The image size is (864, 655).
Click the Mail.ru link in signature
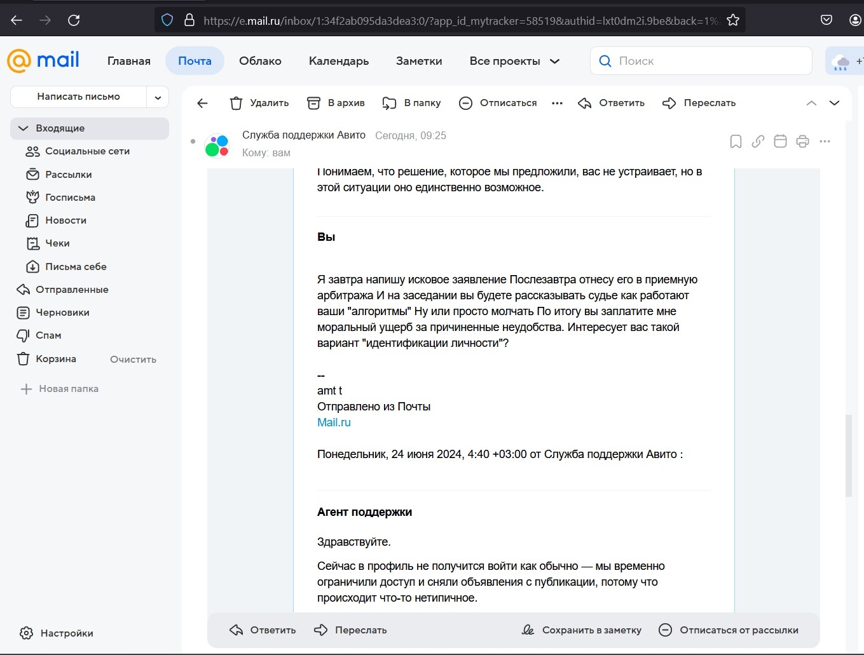click(x=334, y=422)
